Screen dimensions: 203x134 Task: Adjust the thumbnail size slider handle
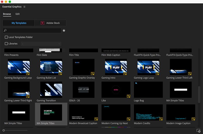(4, 130)
